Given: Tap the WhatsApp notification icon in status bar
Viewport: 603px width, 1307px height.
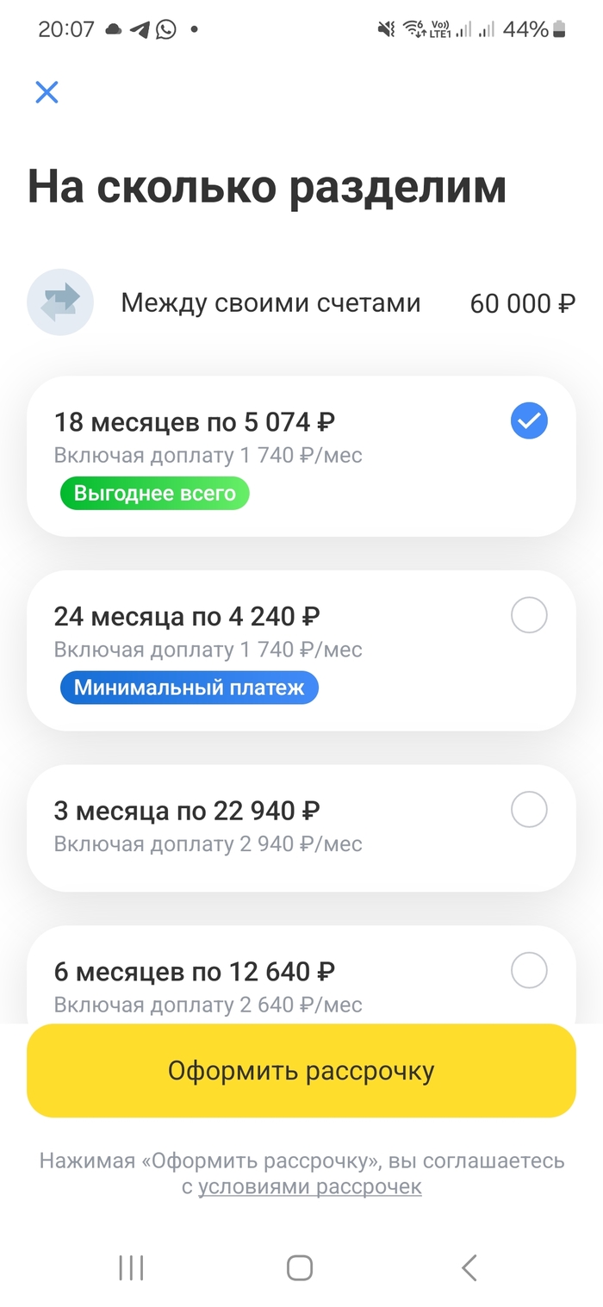Looking at the screenshot, I should pos(165,29).
